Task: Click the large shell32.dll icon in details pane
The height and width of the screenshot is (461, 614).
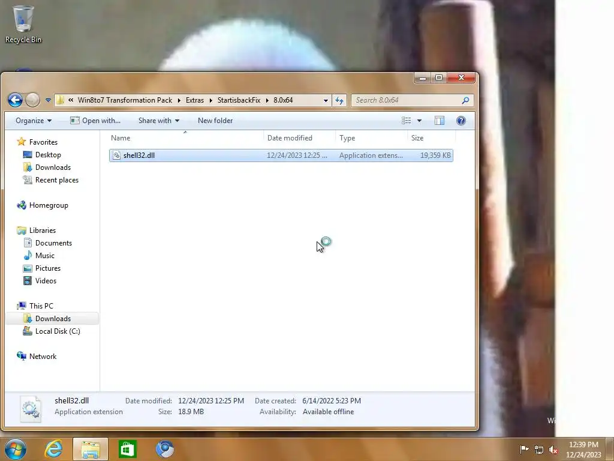Action: pos(31,409)
